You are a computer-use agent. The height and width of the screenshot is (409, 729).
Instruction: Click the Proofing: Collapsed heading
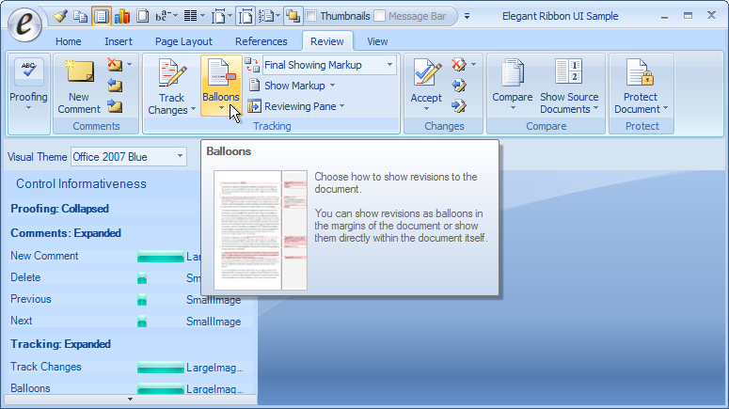click(59, 209)
